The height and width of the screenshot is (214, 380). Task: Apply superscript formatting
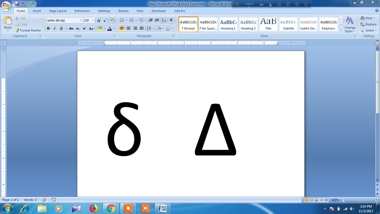pyautogui.click(x=84, y=28)
